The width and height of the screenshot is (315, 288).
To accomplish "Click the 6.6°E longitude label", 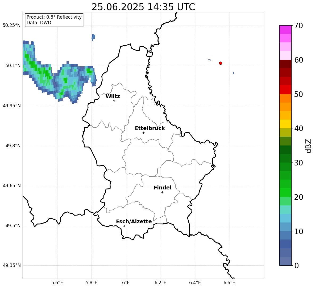I will tap(229, 283).
